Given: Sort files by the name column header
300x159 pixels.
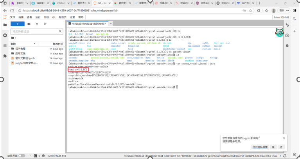Looking at the screenshot, I should pos(13,43).
